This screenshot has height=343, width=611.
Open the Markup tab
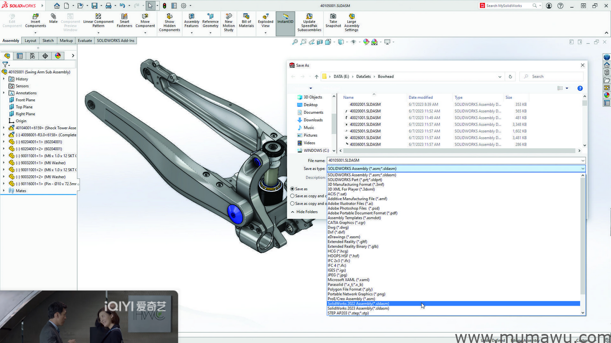click(x=66, y=40)
